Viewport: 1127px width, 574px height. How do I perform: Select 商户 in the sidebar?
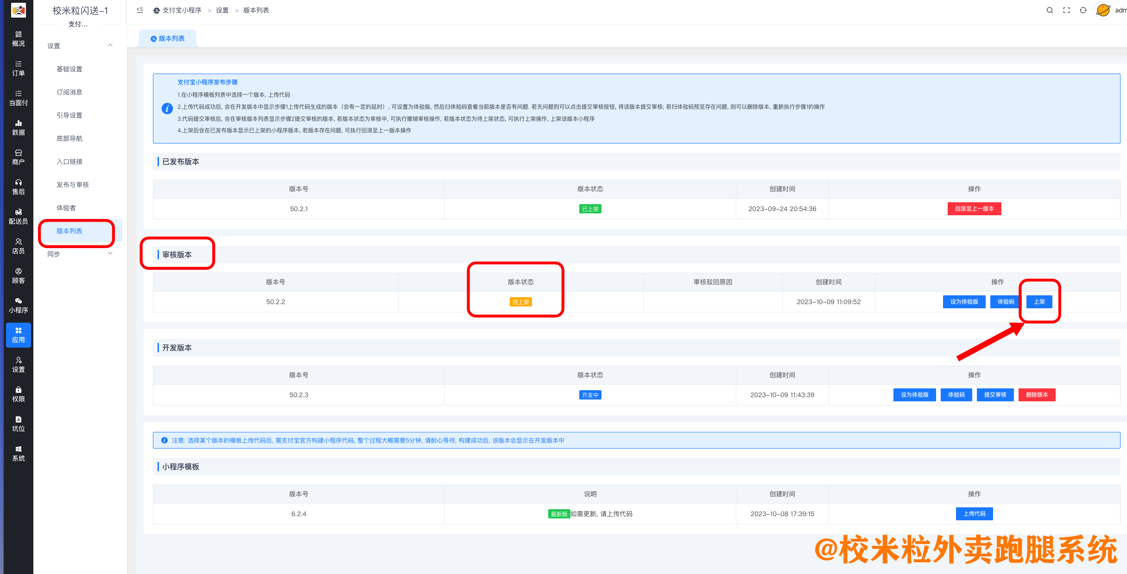pos(19,157)
